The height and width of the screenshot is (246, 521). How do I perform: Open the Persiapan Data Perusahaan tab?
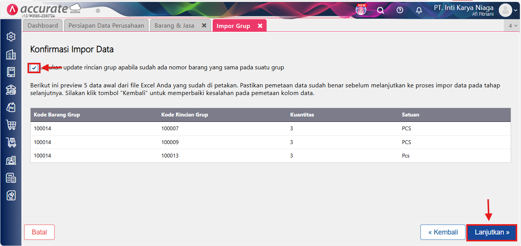tap(106, 25)
